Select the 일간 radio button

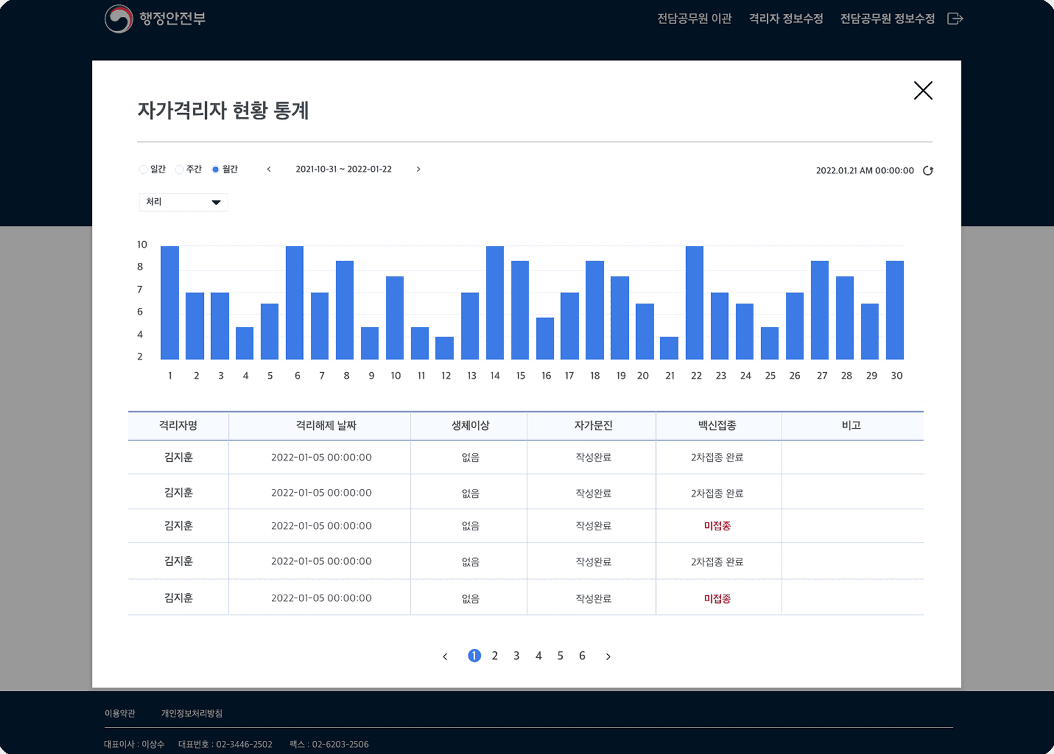coord(143,170)
